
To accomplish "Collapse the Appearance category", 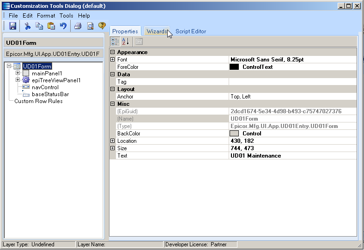I will click(112, 52).
